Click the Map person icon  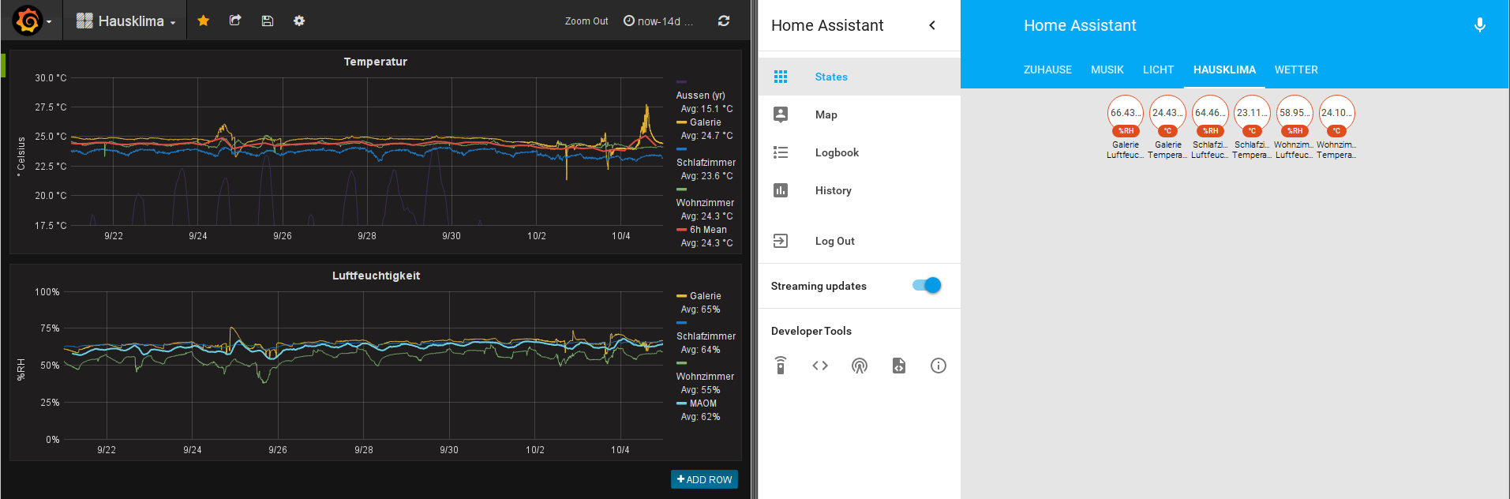point(781,114)
